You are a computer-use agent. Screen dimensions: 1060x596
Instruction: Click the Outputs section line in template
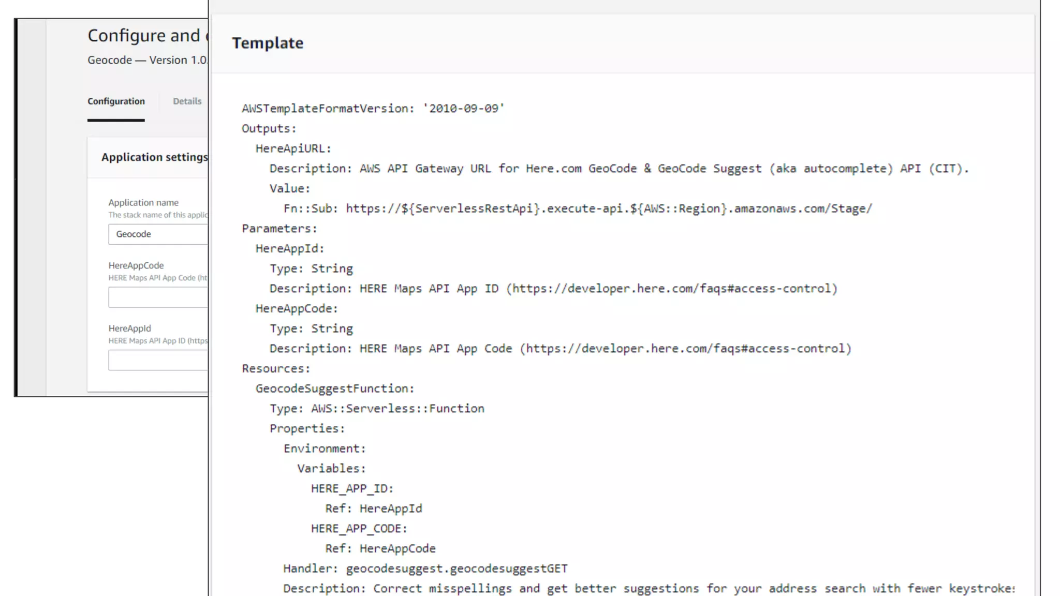[x=269, y=129]
